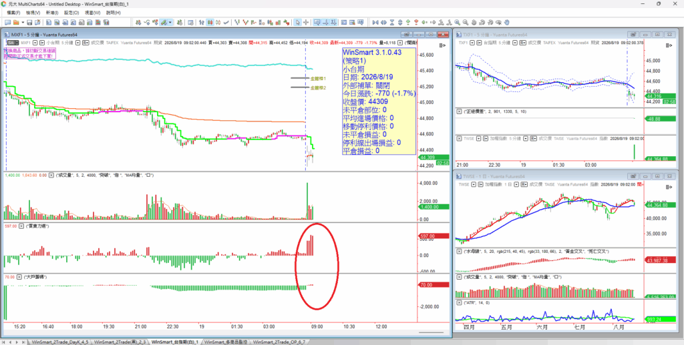
Task: Click the Open Folder toolbar icon
Action: pos(16,22)
